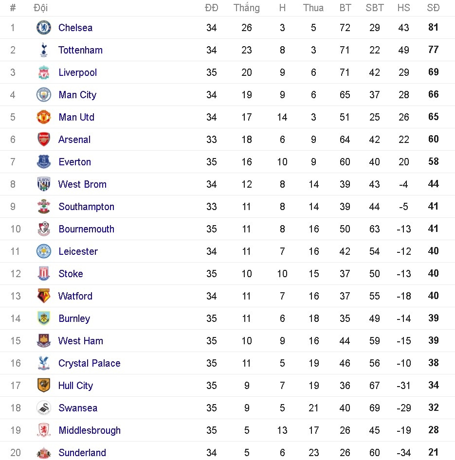Open the Crystal Palace team link

[89, 363]
